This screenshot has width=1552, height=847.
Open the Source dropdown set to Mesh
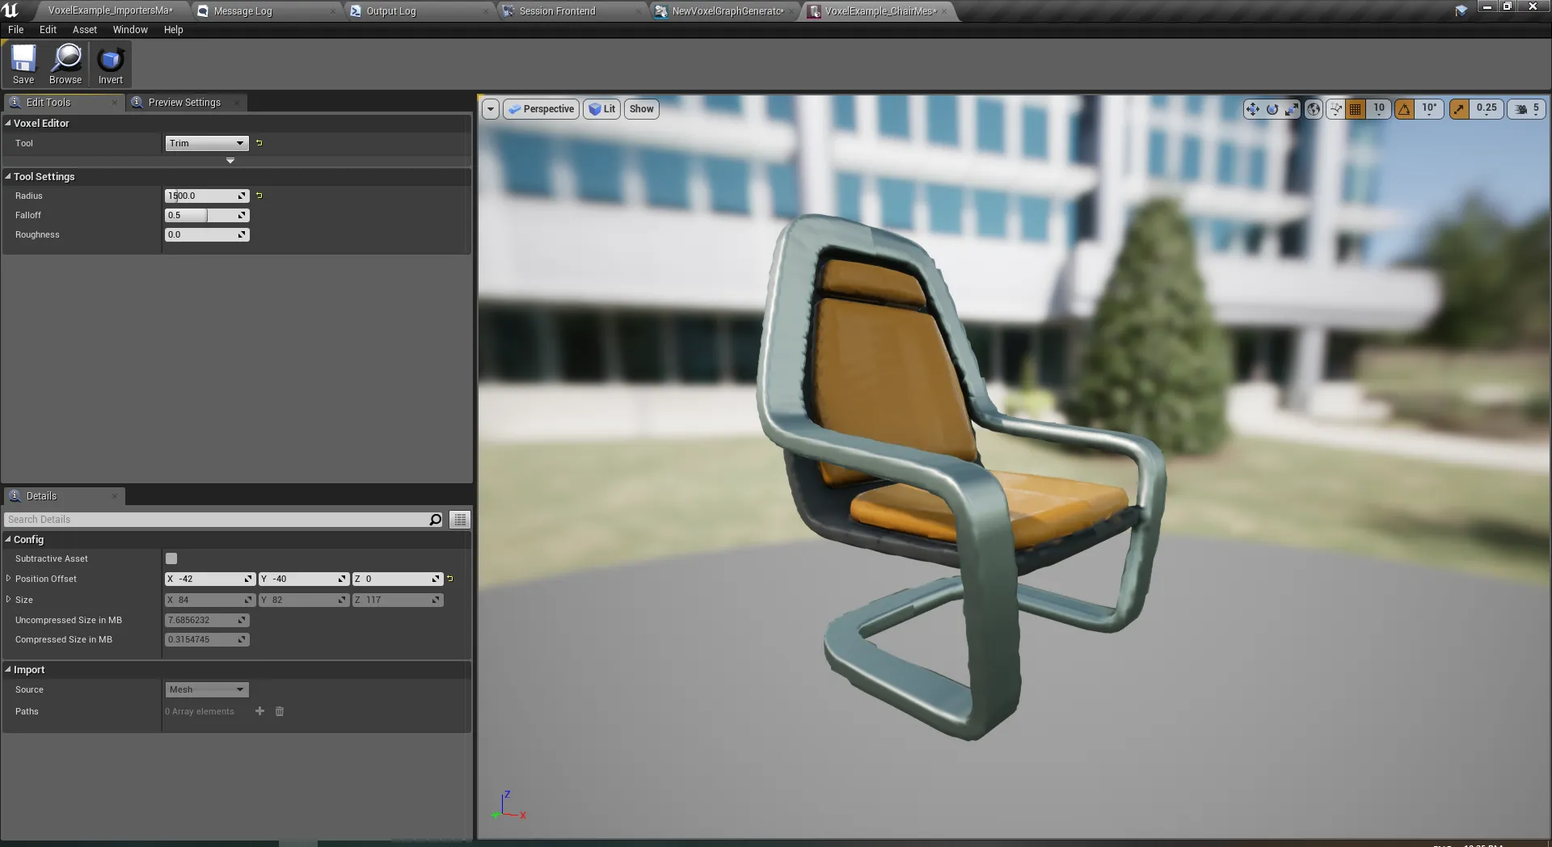point(206,689)
